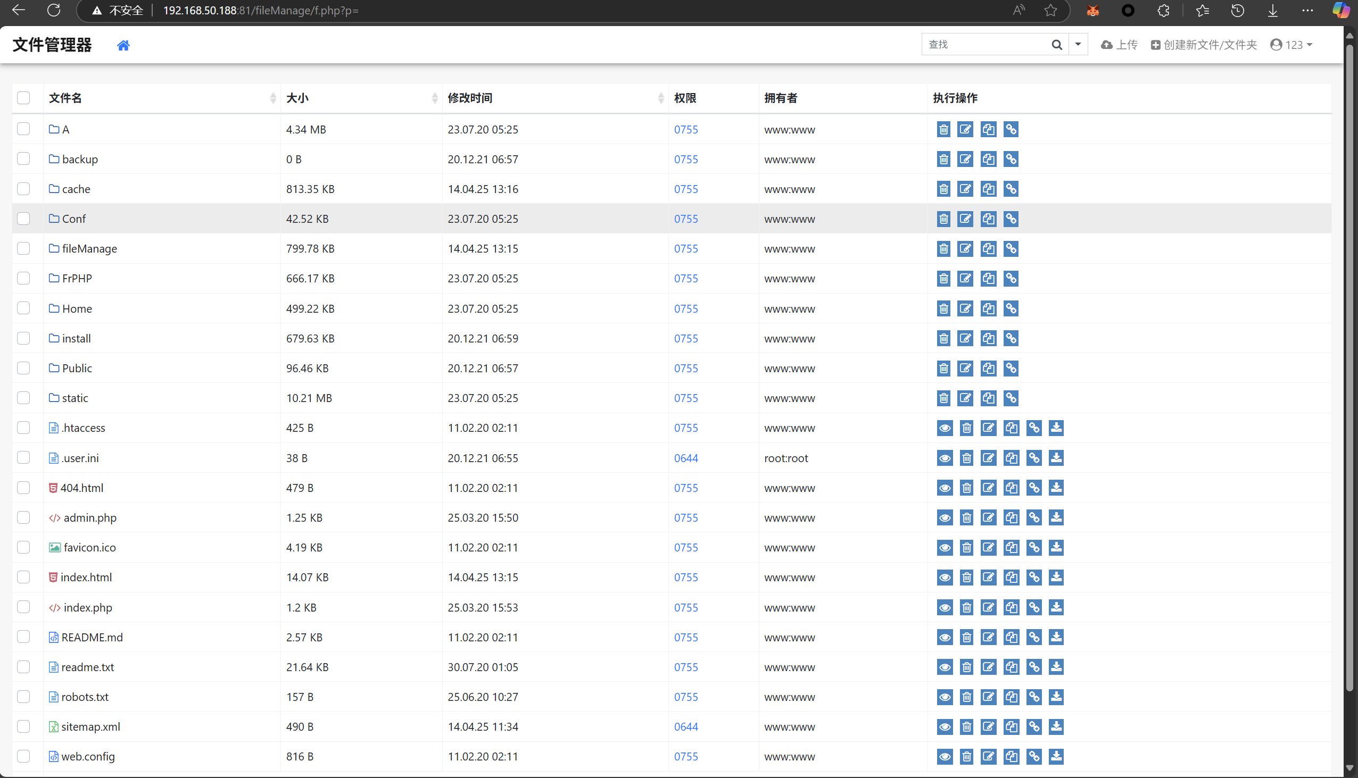
Task: Add page to favorites star icon
Action: (x=1050, y=10)
